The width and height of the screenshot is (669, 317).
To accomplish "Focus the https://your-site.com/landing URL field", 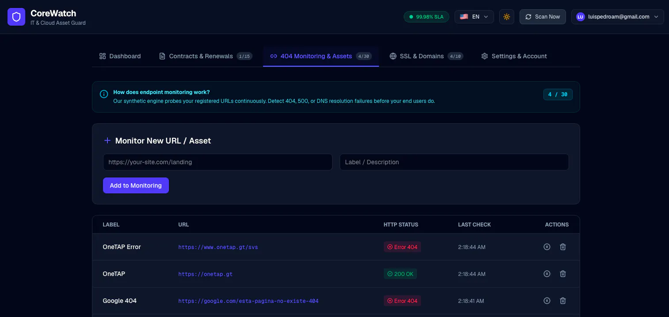I will (218, 162).
